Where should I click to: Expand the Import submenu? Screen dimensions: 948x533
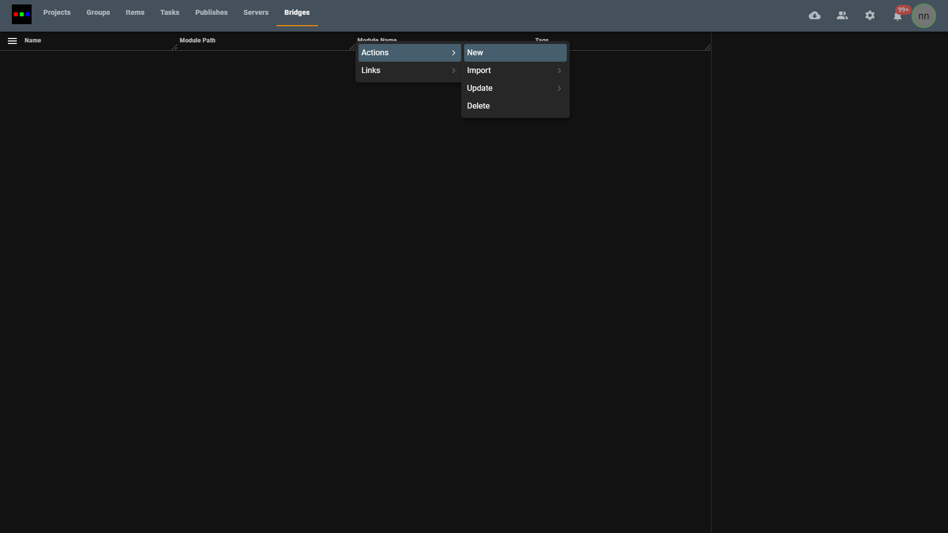514,71
